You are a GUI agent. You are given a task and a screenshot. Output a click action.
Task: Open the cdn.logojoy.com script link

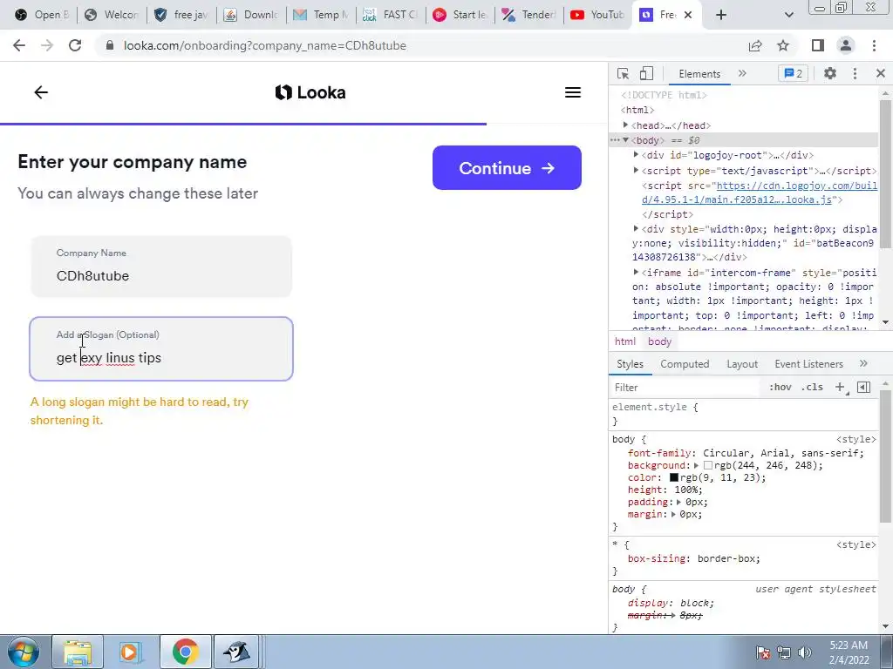pos(760,193)
